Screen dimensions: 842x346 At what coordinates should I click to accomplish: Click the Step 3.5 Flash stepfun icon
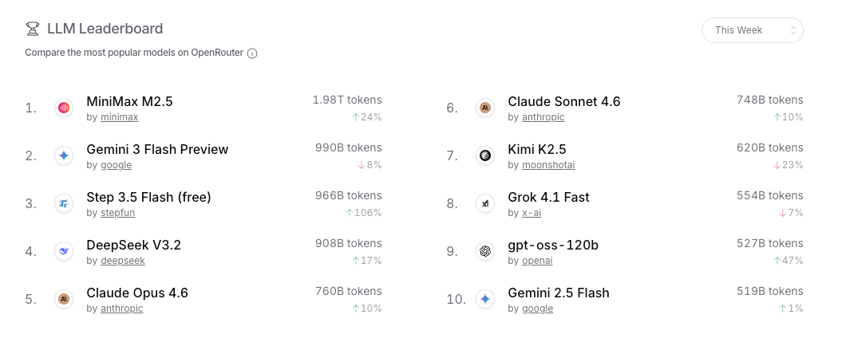click(x=64, y=203)
